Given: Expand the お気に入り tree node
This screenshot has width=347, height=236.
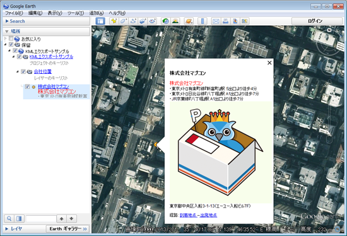Looking at the screenshot, I should (x=6, y=38).
